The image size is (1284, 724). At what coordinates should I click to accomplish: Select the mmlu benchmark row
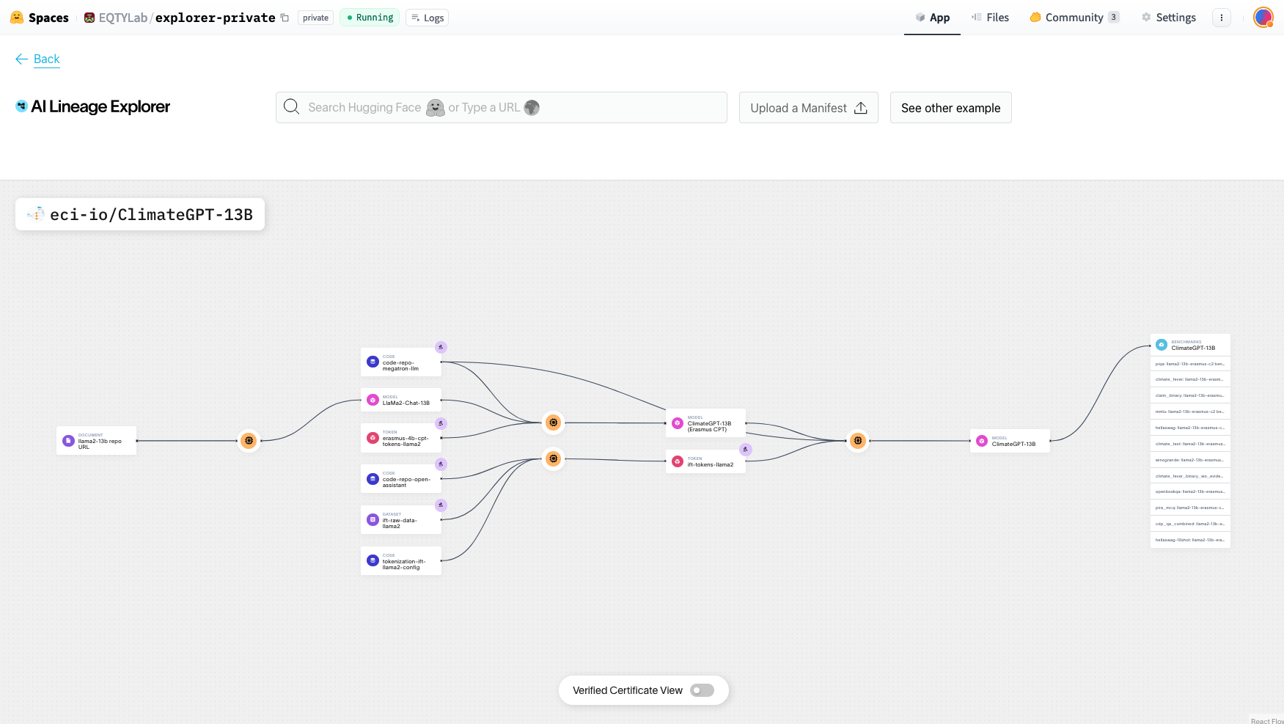(1190, 412)
